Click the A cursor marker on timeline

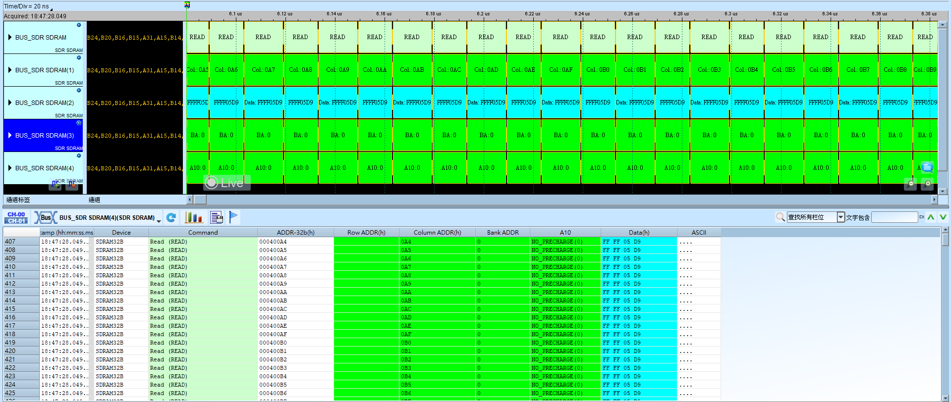click(x=187, y=5)
